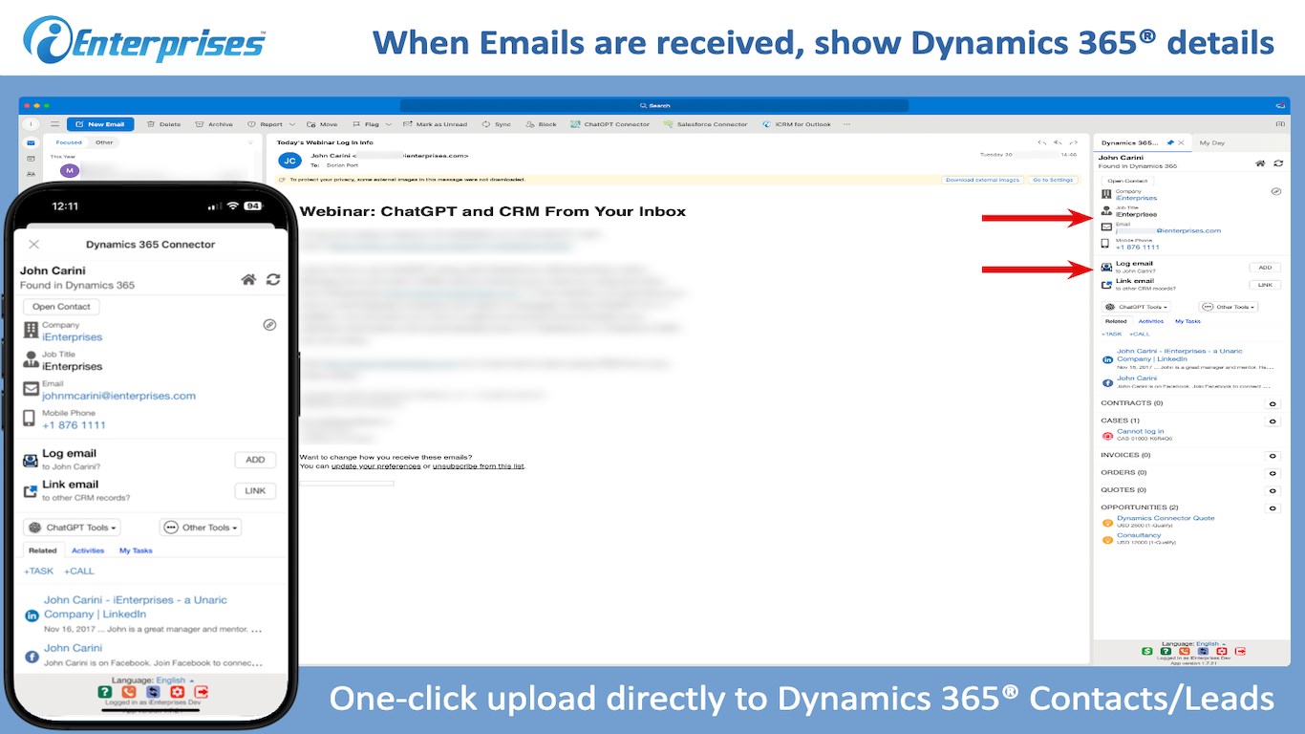Click red logout icon on phone footer
1305x734 pixels.
201,692
